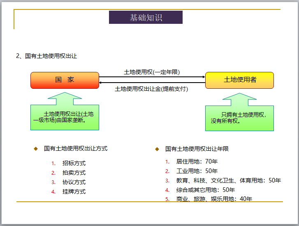Select the 教育、科技、文化卫生、体育用地 line
The height and width of the screenshot is (226, 299).
pos(228,180)
